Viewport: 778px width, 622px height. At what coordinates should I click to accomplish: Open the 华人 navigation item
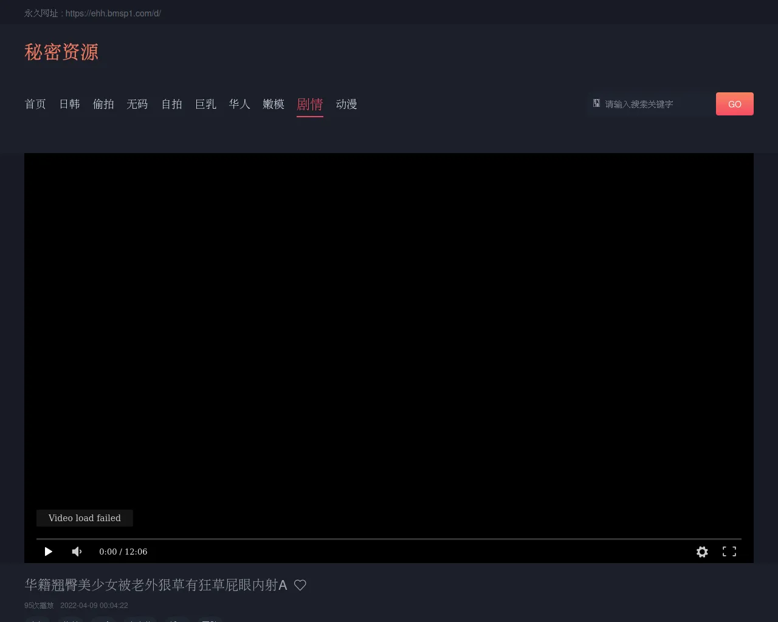click(239, 104)
